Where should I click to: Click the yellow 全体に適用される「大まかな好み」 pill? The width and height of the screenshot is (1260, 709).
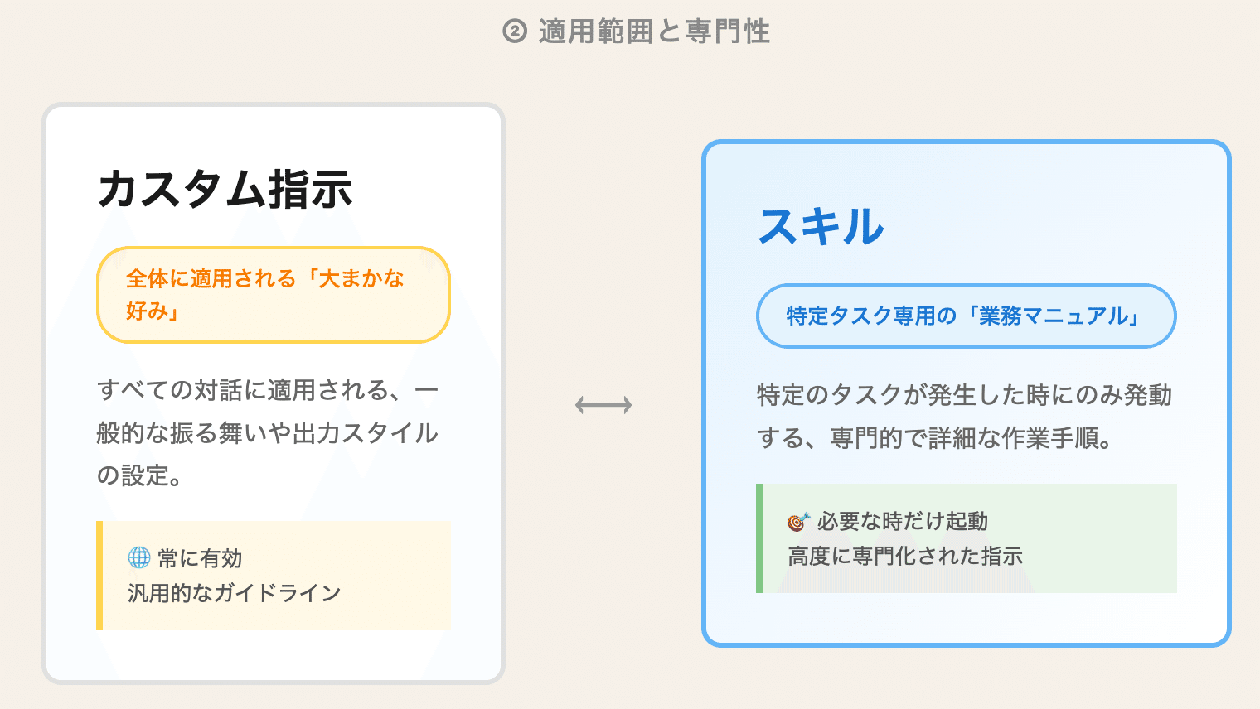click(274, 294)
